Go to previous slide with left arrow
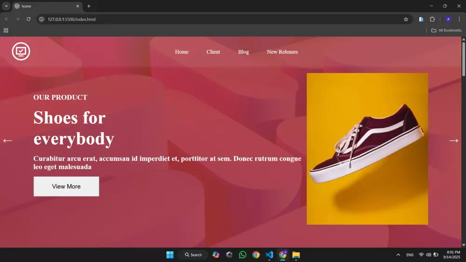466x262 pixels. point(7,141)
